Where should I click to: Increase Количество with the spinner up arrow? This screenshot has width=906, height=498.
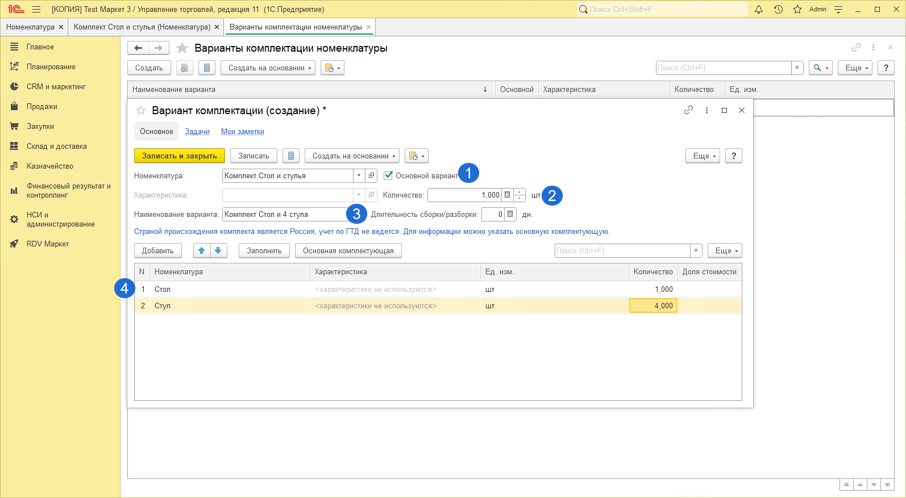(520, 192)
